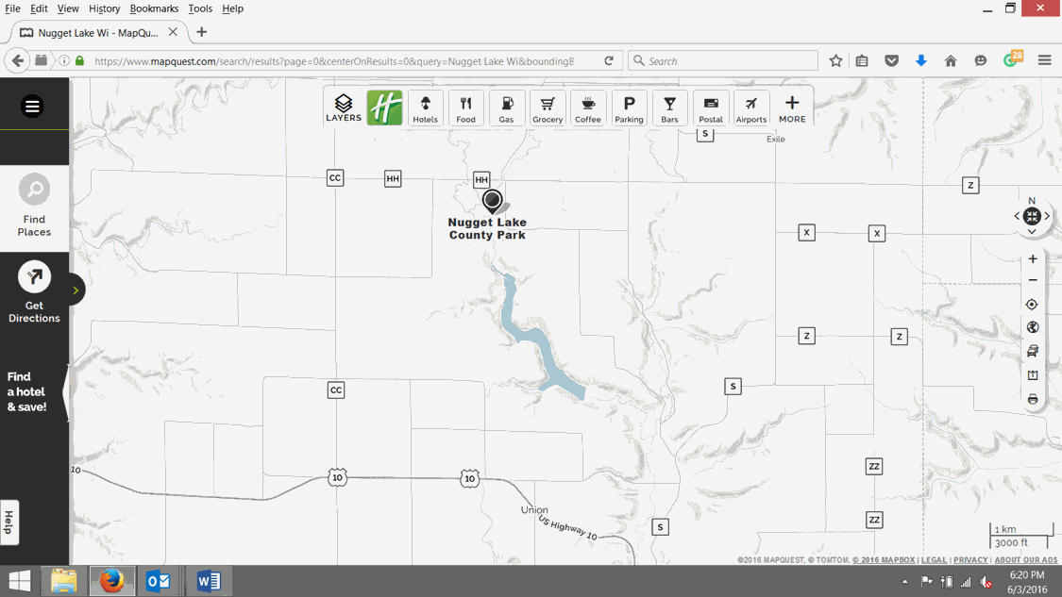Open the MapQuest hamburger menu
Screen dimensions: 1062x597
point(32,107)
